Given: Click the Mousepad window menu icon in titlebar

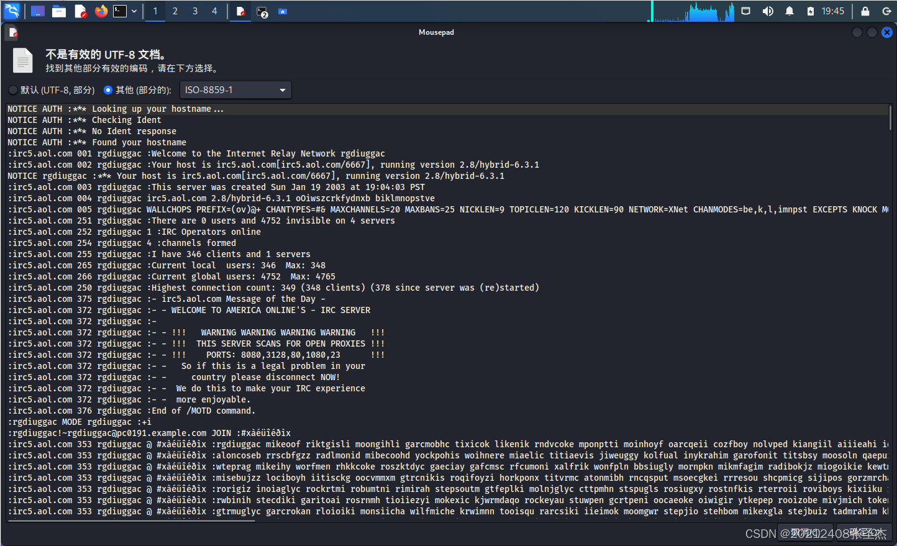Looking at the screenshot, I should pos(13,32).
